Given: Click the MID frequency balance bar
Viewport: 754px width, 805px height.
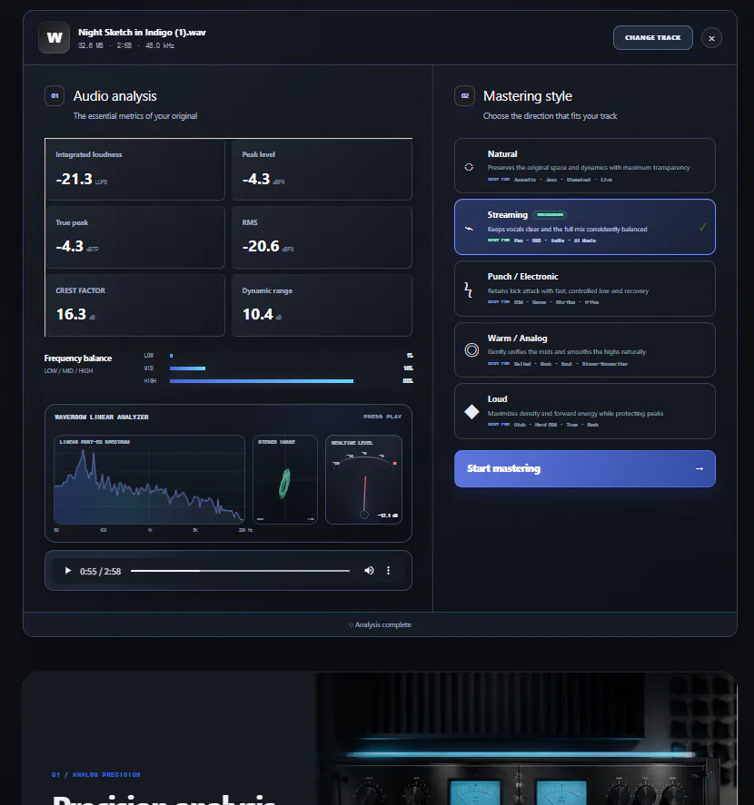Looking at the screenshot, I should point(188,368).
